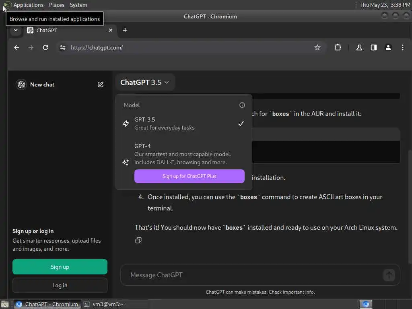Select the GPT-3.5 model option
412x309 pixels.
point(184,124)
